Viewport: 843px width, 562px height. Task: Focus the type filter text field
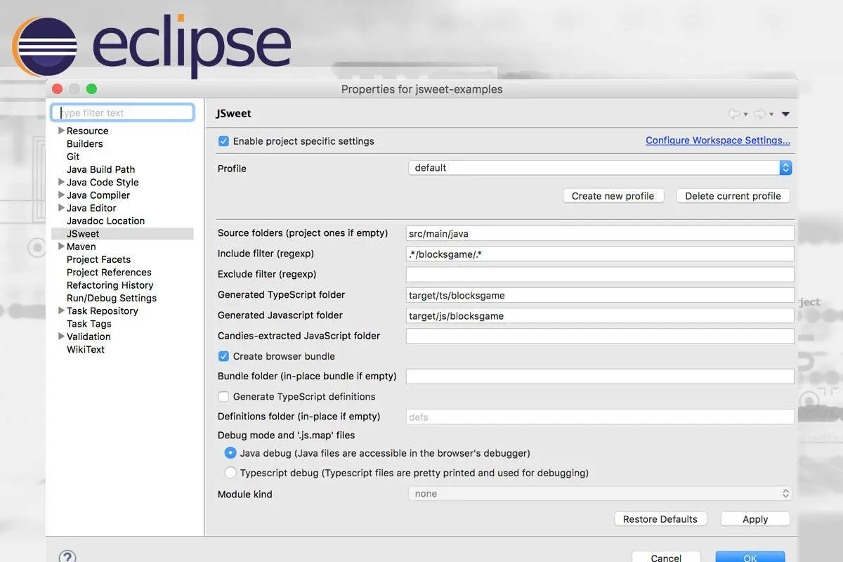coord(123,112)
